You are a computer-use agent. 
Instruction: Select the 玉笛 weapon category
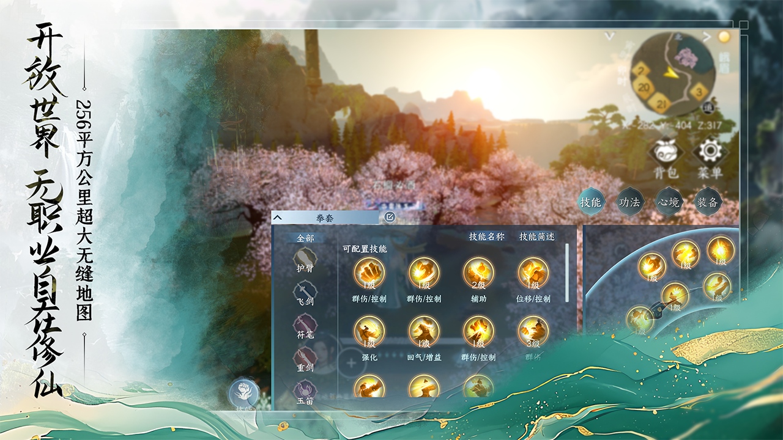click(x=305, y=393)
